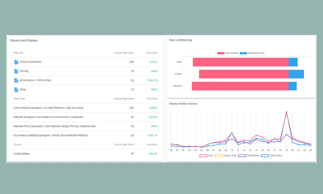Select Artist Website Designer page title row
This screenshot has height=194, width=323.
(48, 108)
